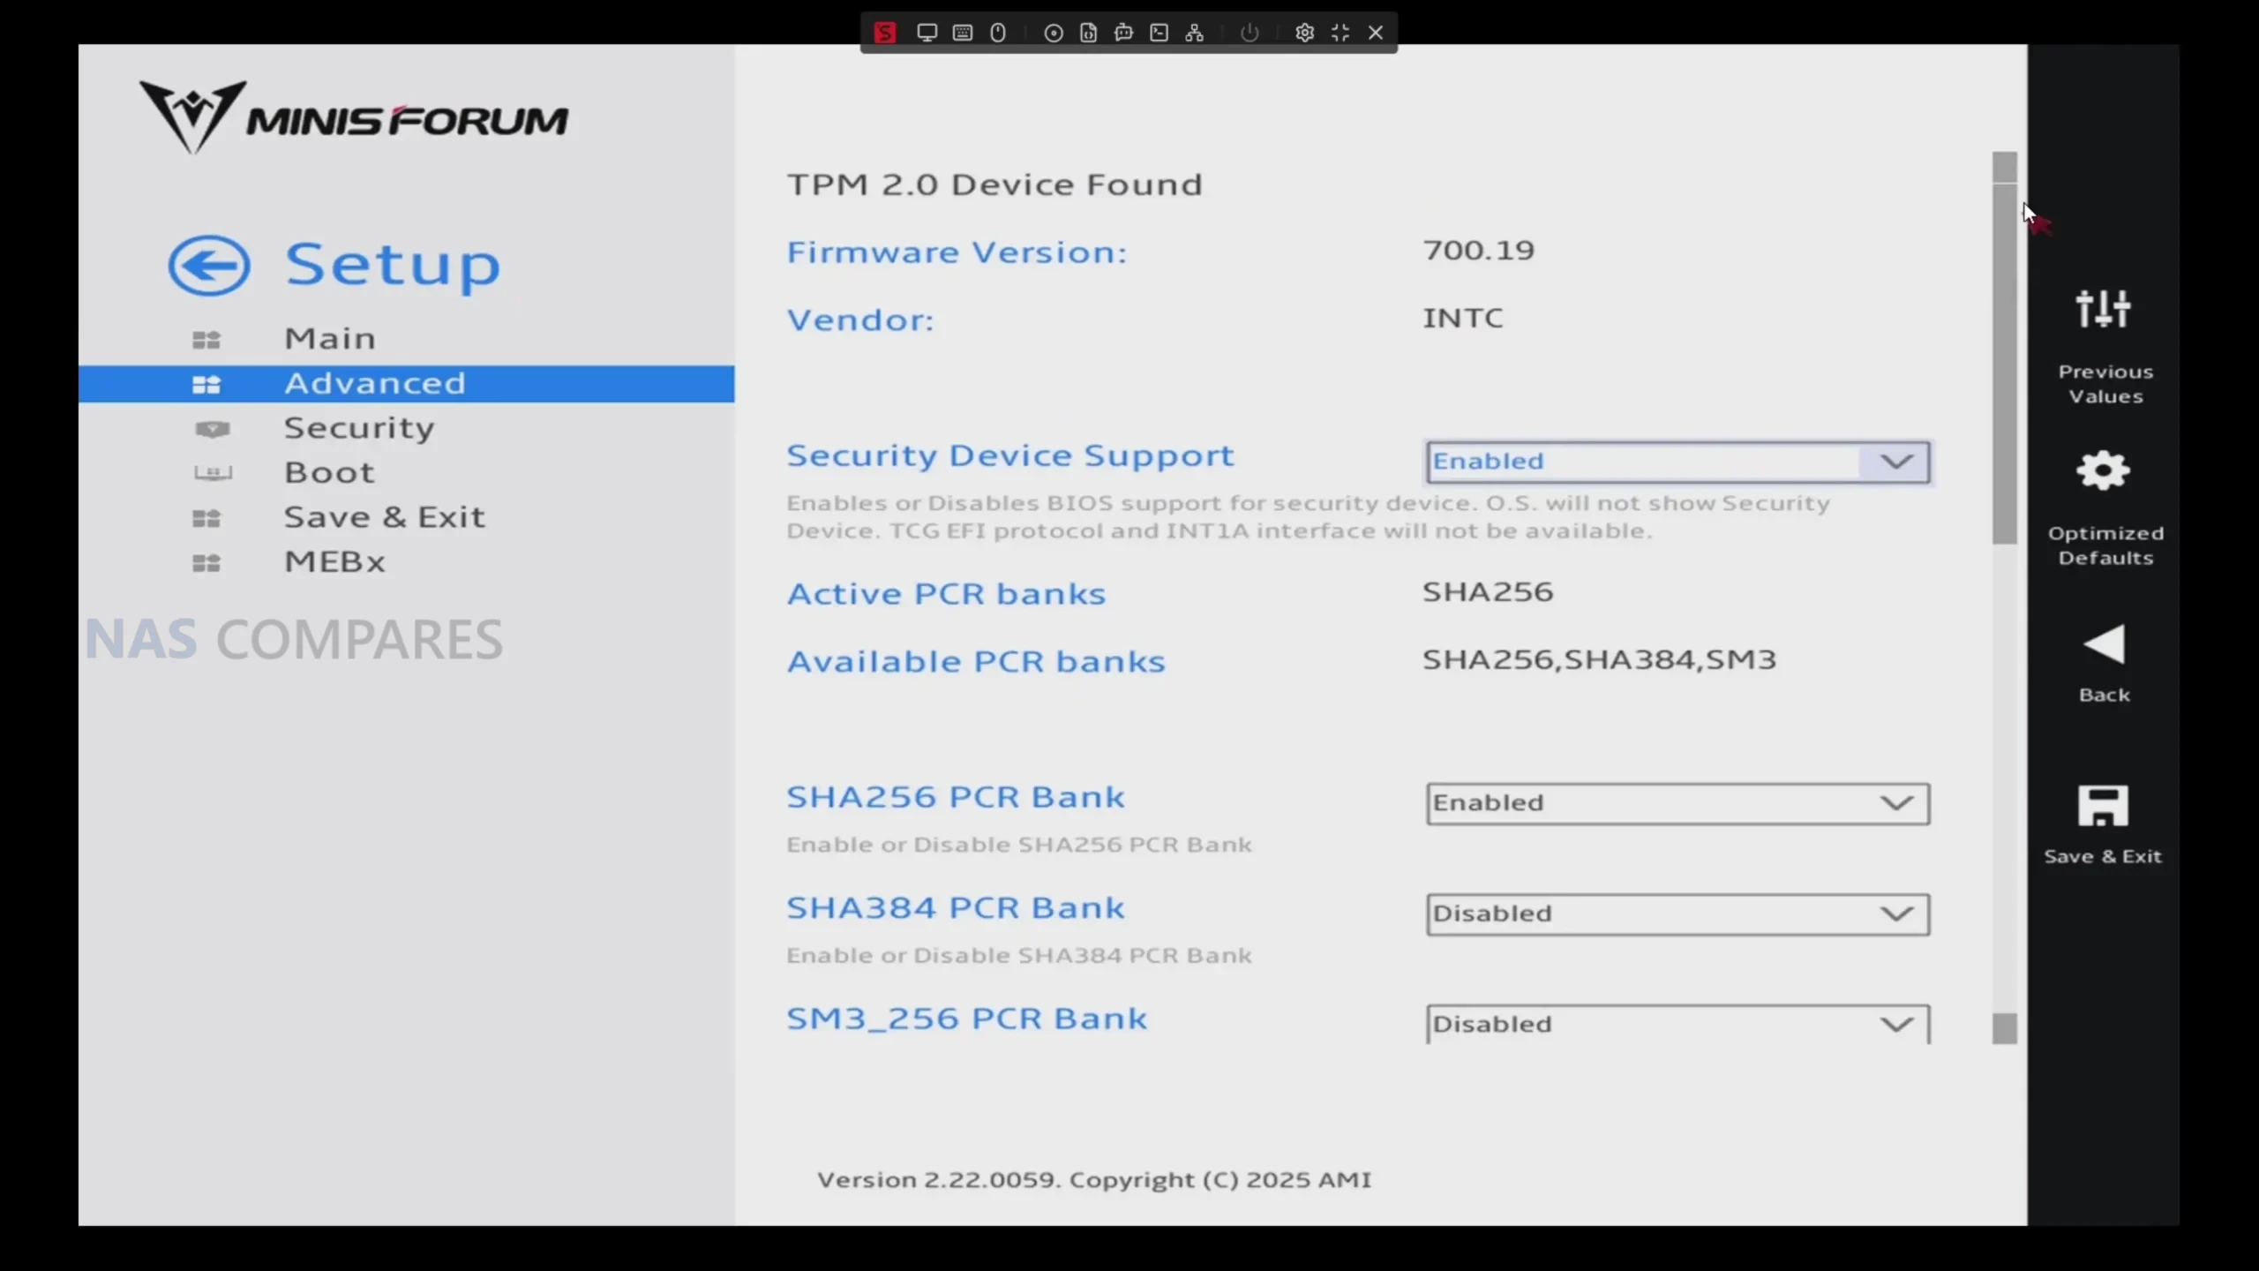Go to the MEBx menu item
The width and height of the screenshot is (2259, 1271).
334,561
